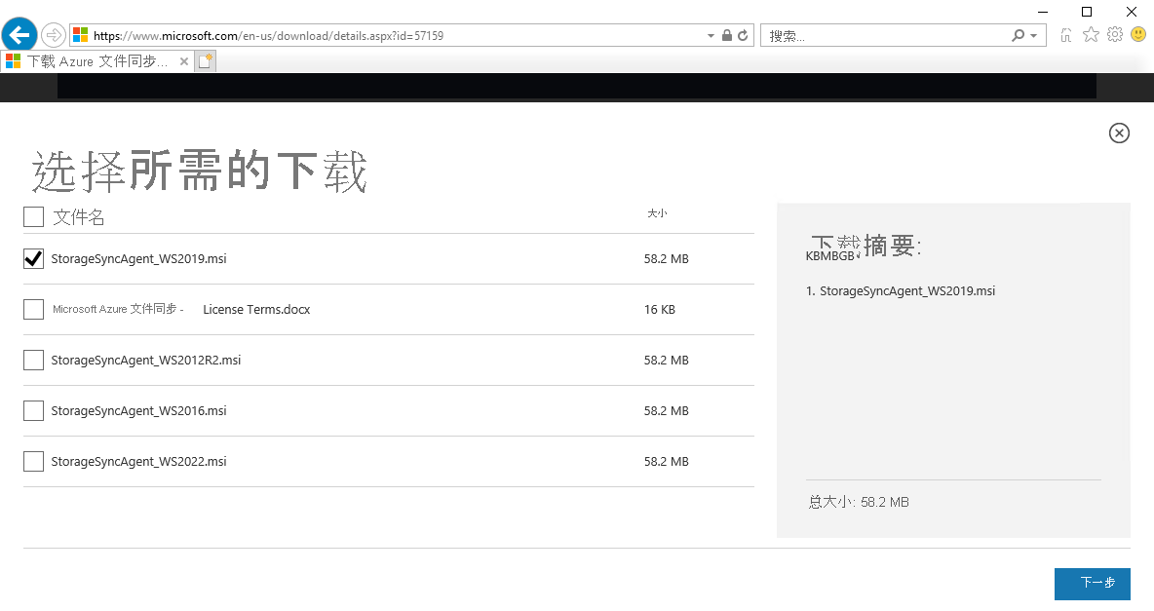Screen dimensions: 1154x611
Task: Click the Home icon
Action: 1065,35
